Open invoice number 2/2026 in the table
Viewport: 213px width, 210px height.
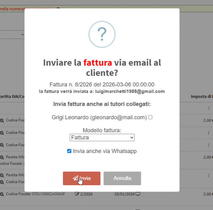(x=87, y=194)
